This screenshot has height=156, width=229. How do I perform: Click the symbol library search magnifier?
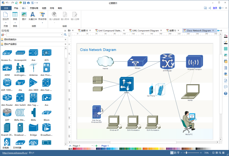(x=65, y=35)
